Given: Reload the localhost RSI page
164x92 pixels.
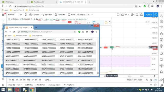Looking at the screenshot, I should pyautogui.click(x=14, y=32).
